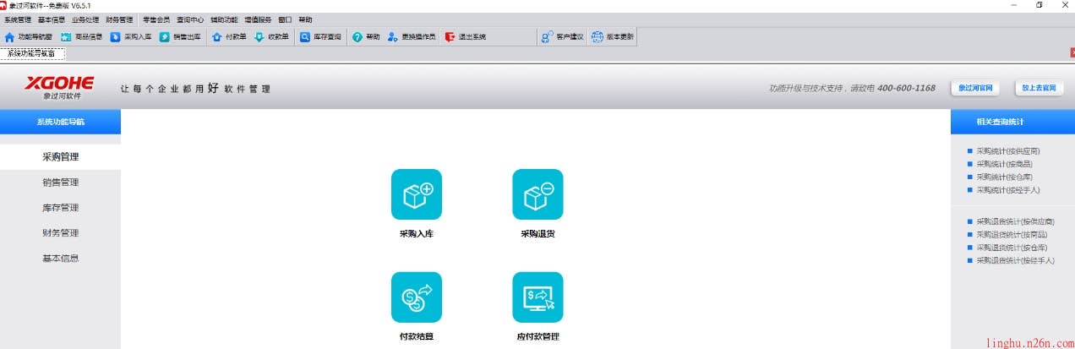Screen dimensions: 1075x349
Task: Open the 增值服务 menu
Action: 258,19
